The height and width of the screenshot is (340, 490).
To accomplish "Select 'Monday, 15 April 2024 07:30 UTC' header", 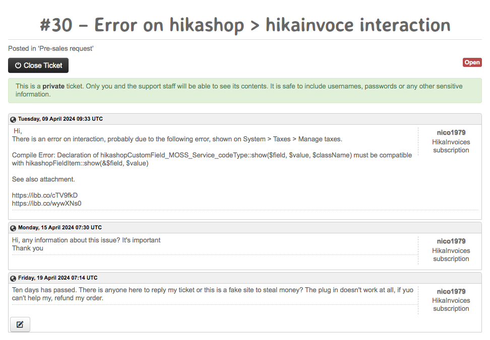I will (59, 227).
